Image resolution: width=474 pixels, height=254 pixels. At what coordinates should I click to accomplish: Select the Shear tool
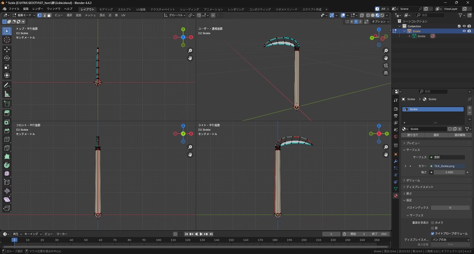pos(6,200)
